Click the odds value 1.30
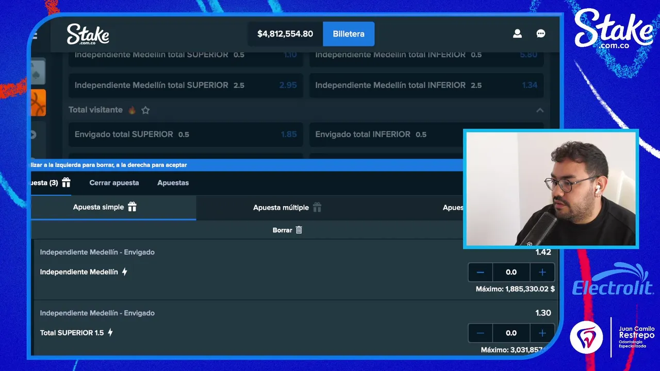Screen dimensions: 660x371 click(x=543, y=313)
